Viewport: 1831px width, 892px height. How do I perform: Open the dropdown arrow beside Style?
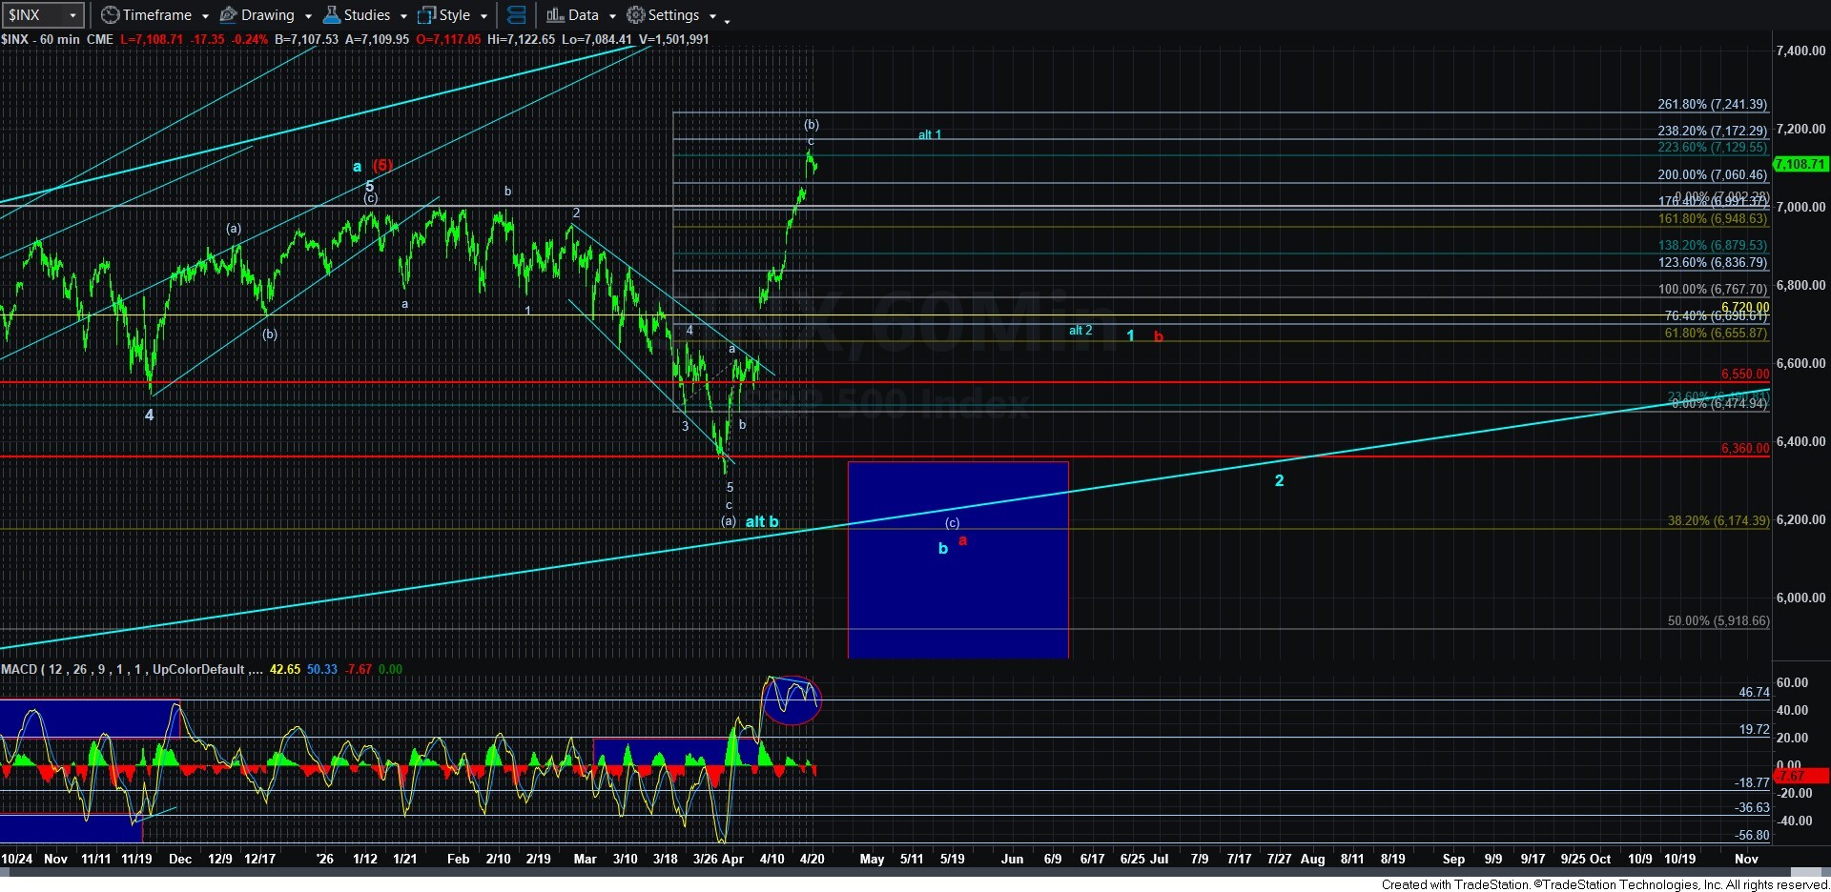pos(483,16)
